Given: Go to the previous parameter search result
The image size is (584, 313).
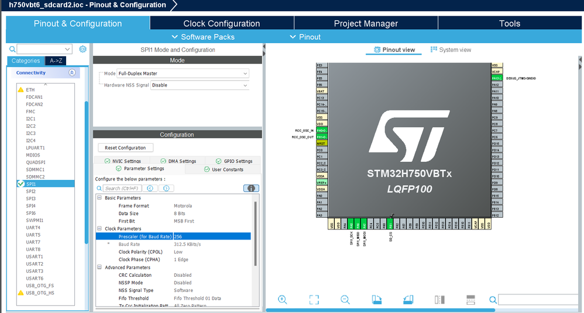Looking at the screenshot, I should click(x=150, y=189).
